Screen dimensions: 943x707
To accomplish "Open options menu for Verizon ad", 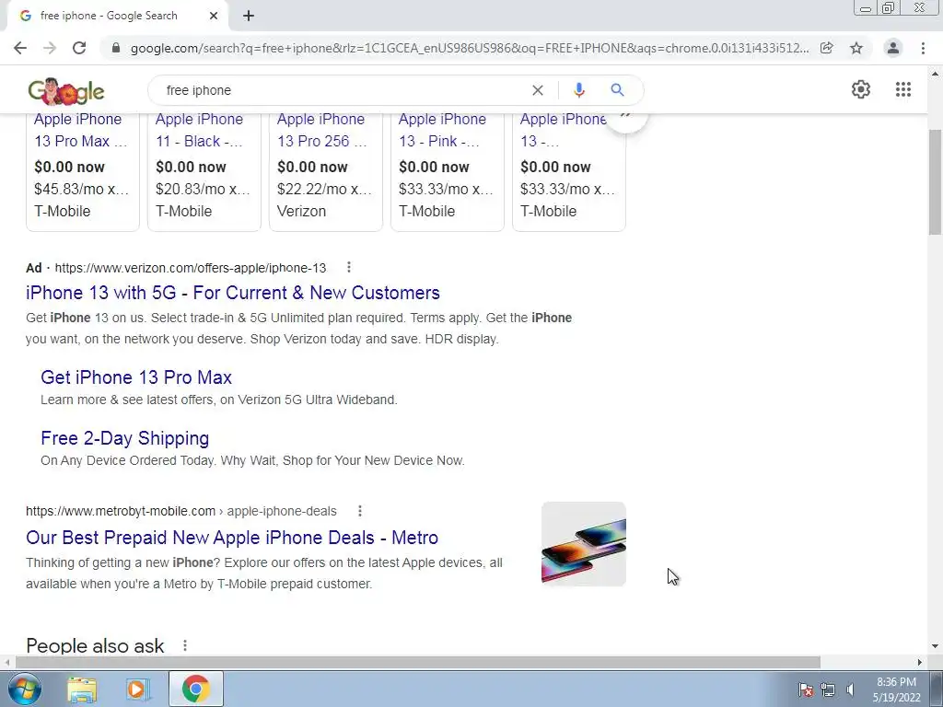I will click(349, 267).
